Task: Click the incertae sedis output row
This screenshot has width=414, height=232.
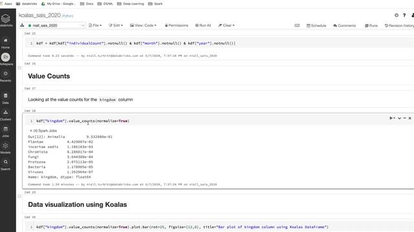Action: [60, 147]
